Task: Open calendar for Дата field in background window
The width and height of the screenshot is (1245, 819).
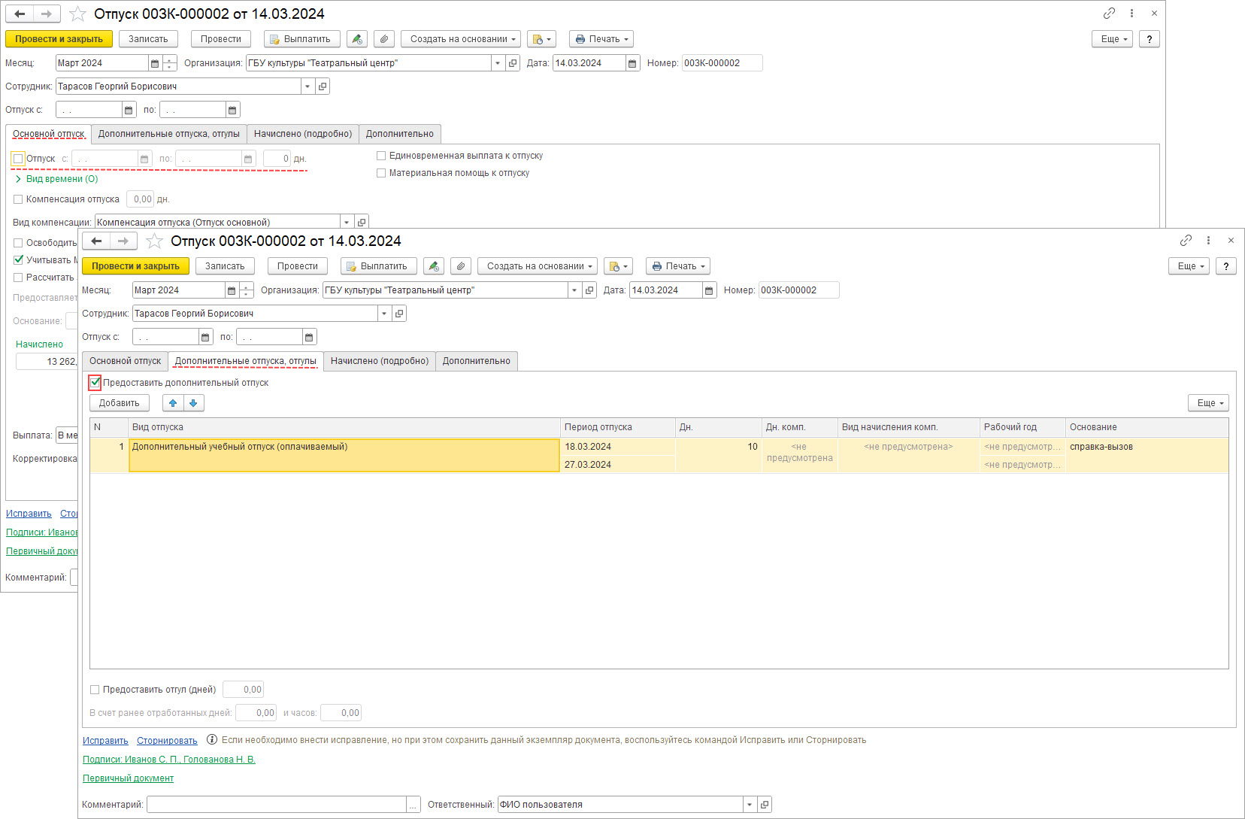Action: (x=632, y=63)
